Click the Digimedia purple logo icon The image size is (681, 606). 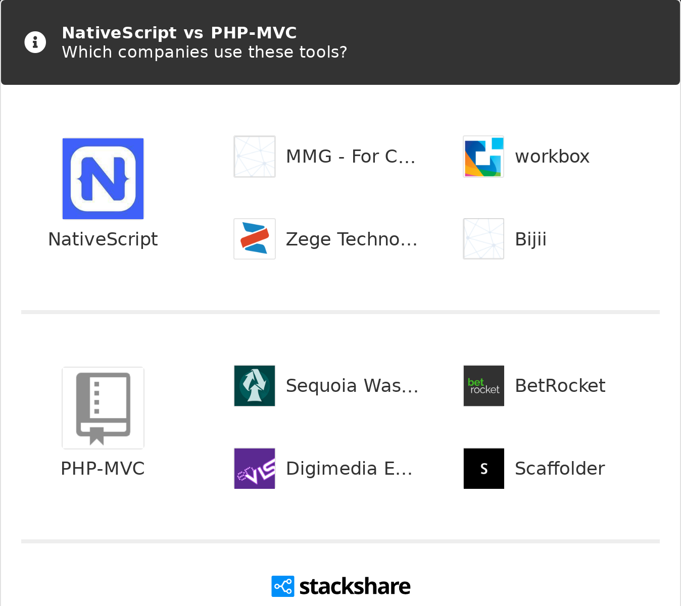click(255, 469)
